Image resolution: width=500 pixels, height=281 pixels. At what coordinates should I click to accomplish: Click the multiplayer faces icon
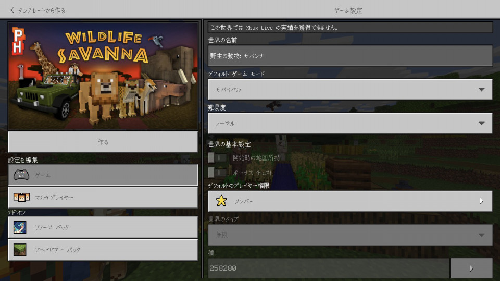click(21, 198)
